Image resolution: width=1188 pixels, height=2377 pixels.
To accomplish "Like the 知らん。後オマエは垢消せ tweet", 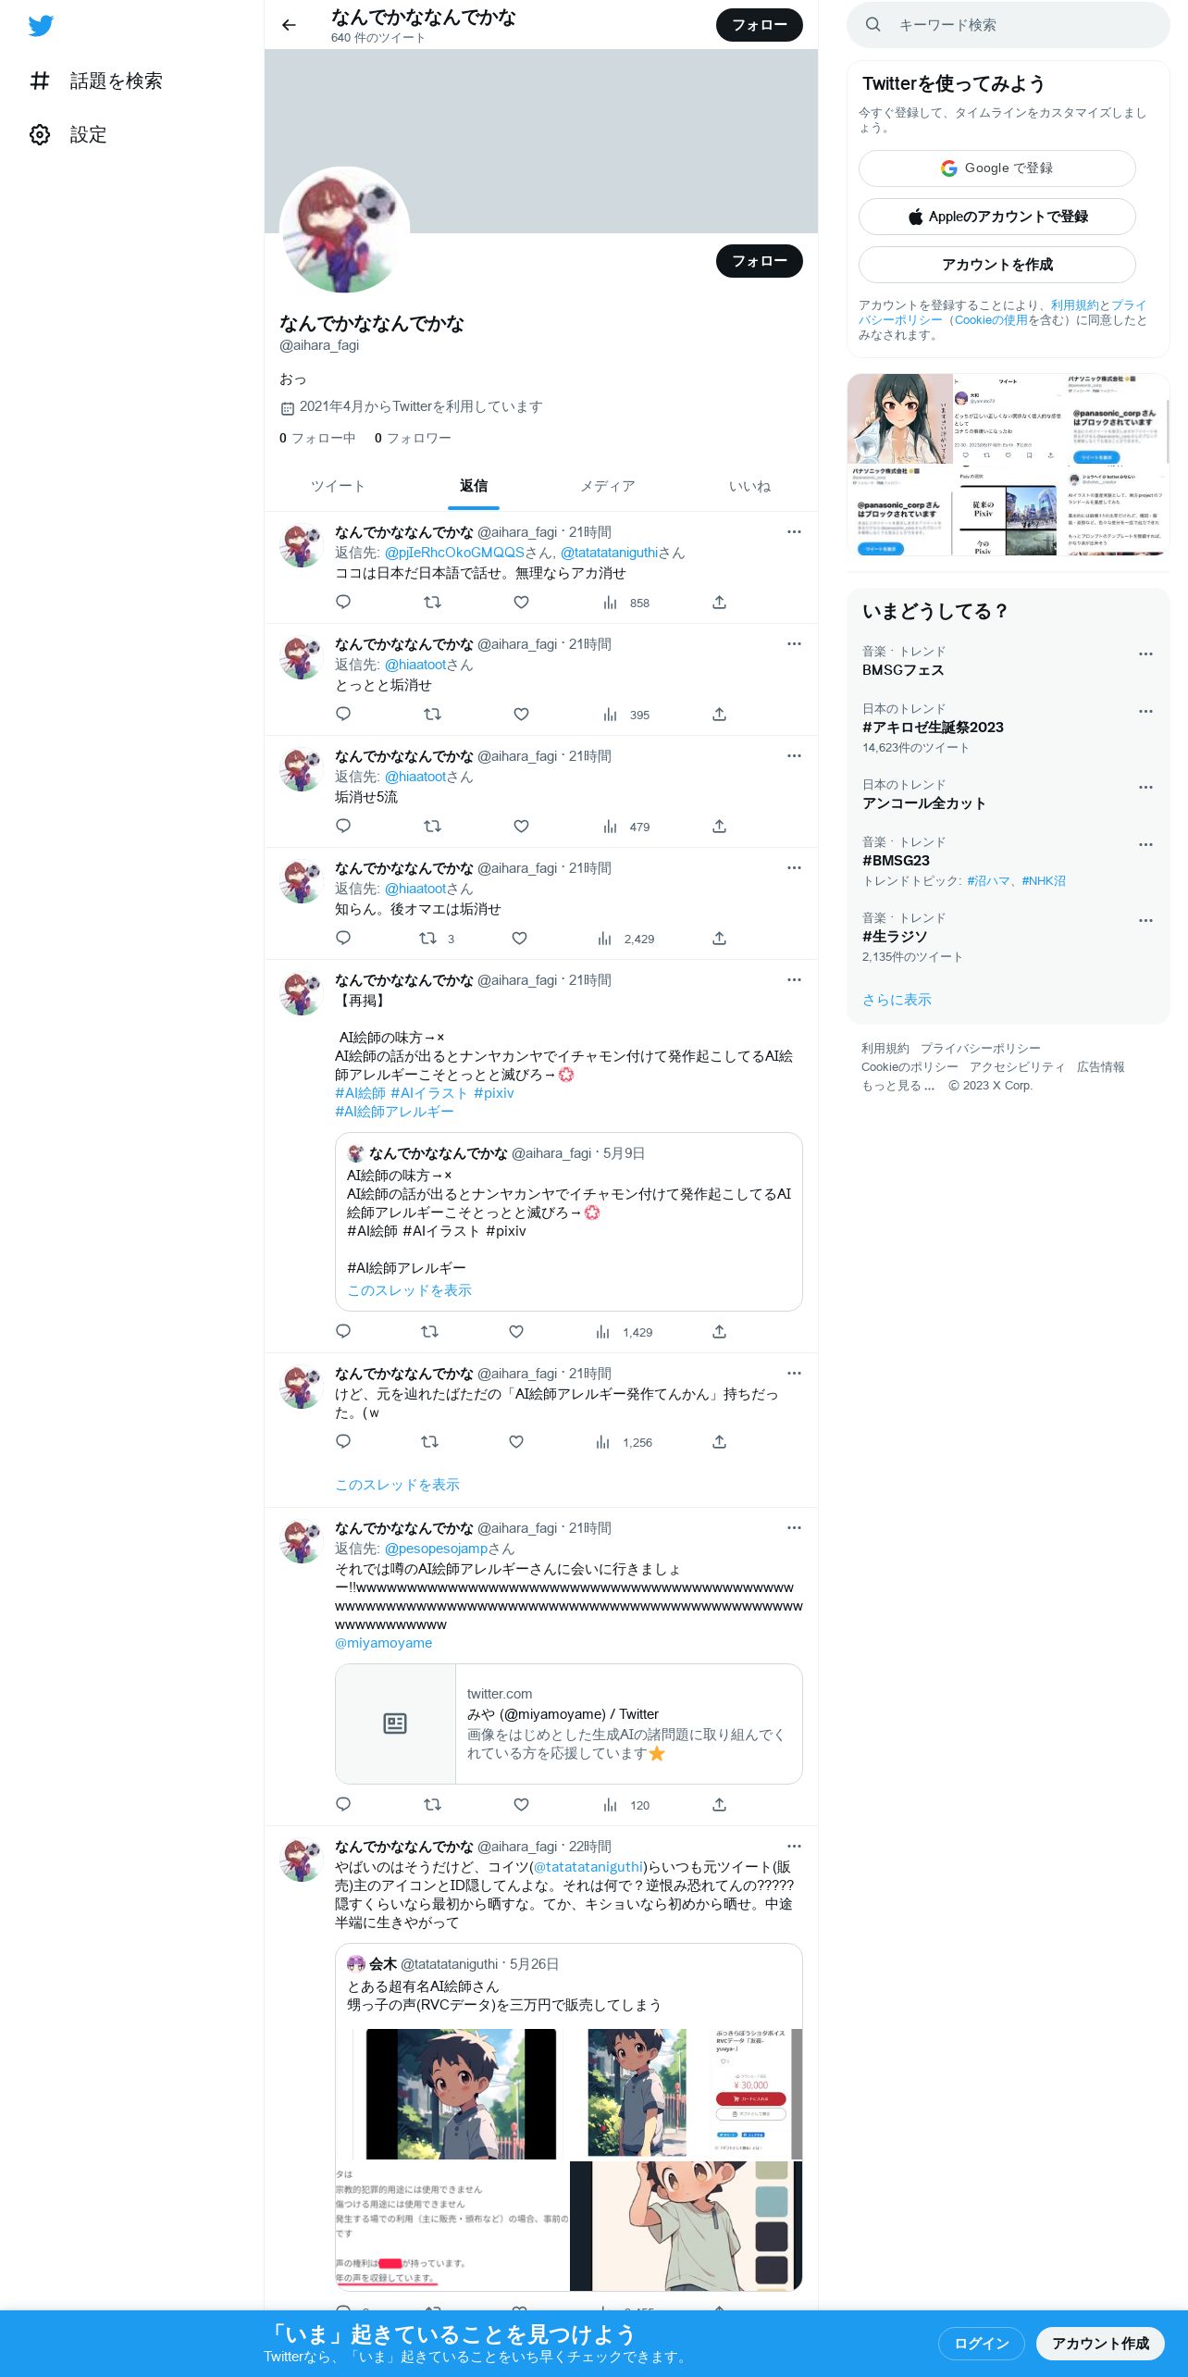I will click(x=519, y=939).
